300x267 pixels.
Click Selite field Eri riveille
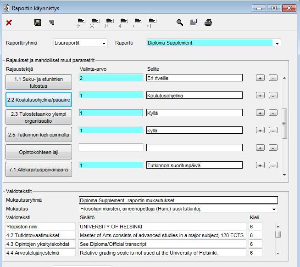coord(194,78)
